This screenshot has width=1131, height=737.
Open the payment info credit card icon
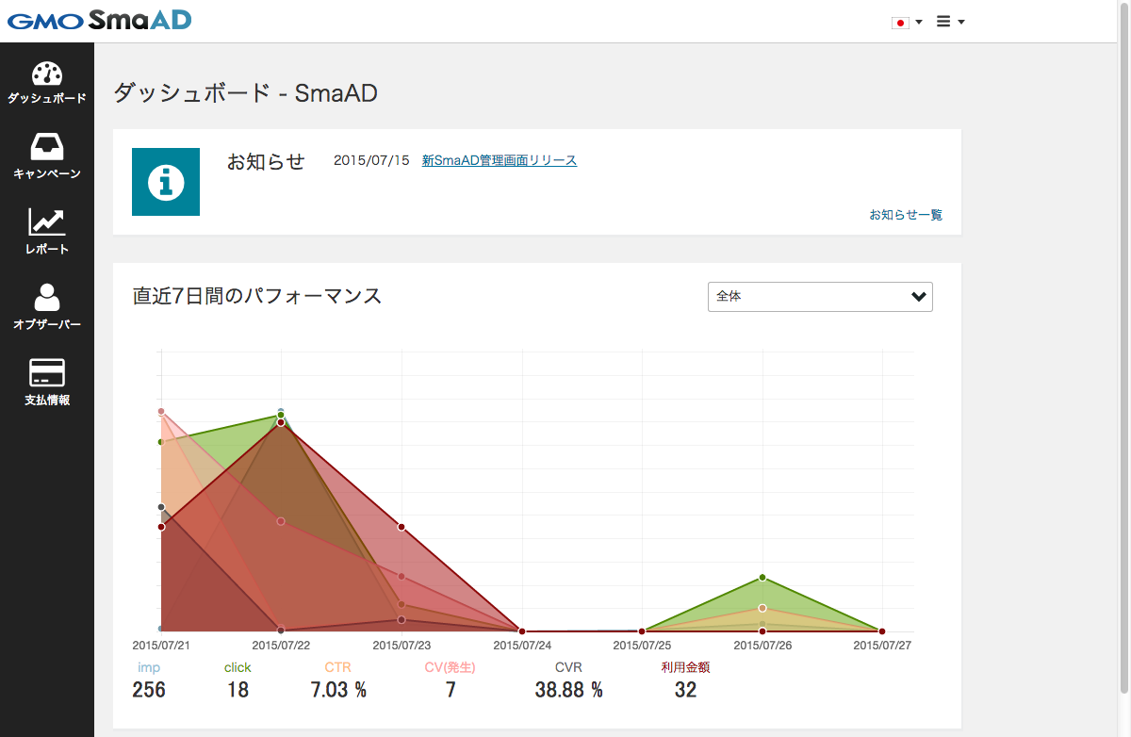47,371
